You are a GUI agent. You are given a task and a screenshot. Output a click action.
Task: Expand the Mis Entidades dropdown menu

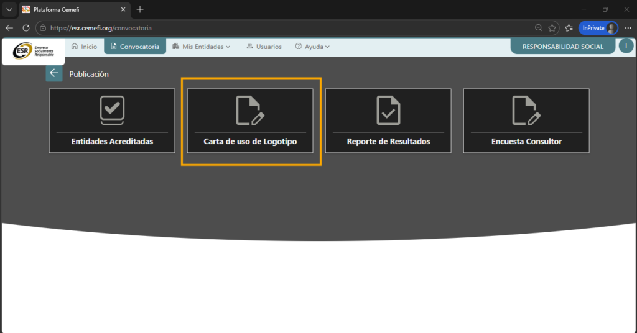[202, 47]
